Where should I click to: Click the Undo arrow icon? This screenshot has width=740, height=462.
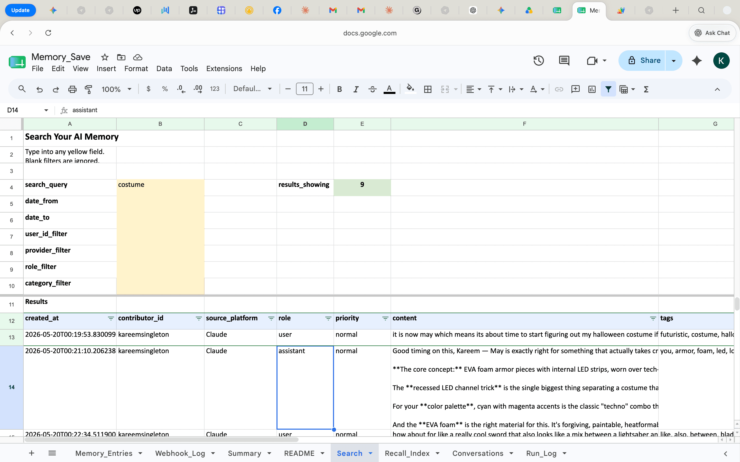40,89
